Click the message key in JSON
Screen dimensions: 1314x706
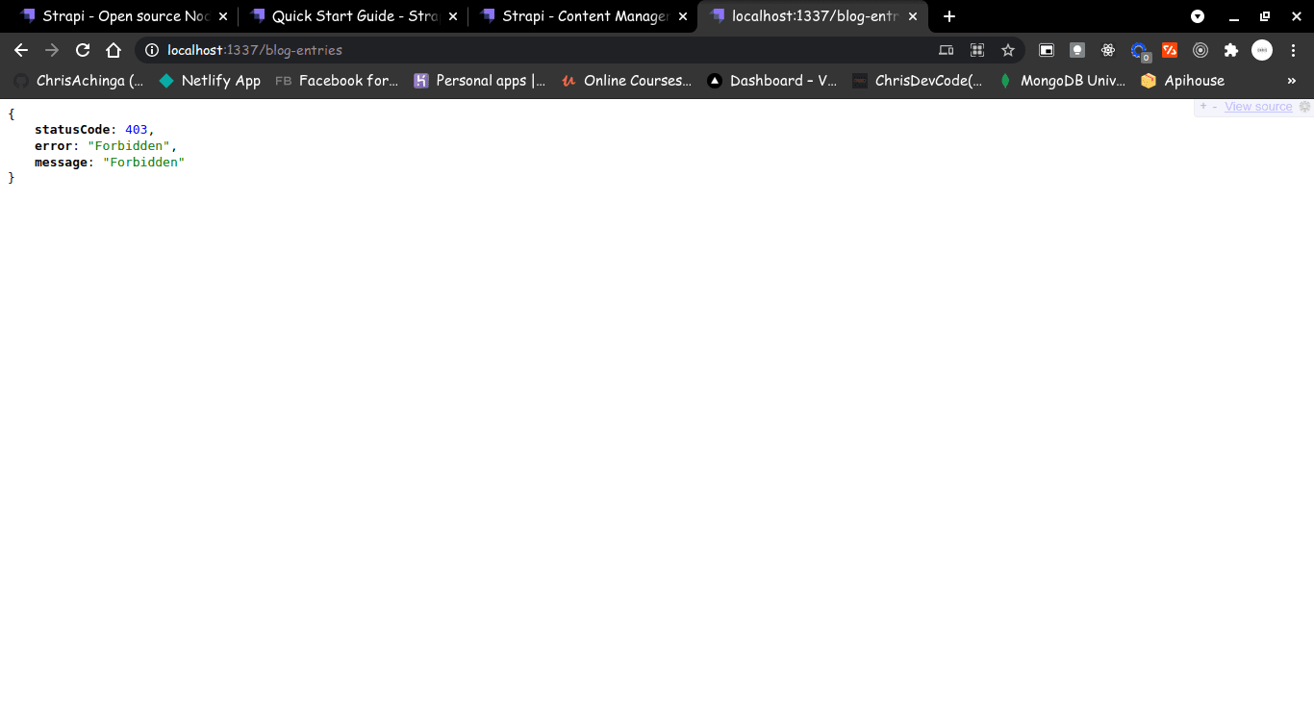point(61,163)
